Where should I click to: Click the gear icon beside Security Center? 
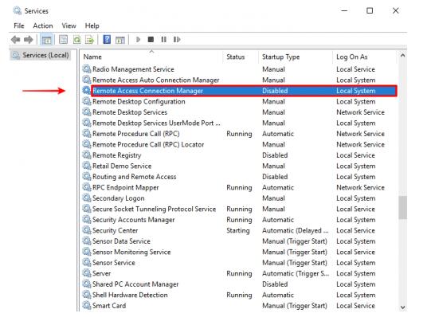click(x=87, y=230)
